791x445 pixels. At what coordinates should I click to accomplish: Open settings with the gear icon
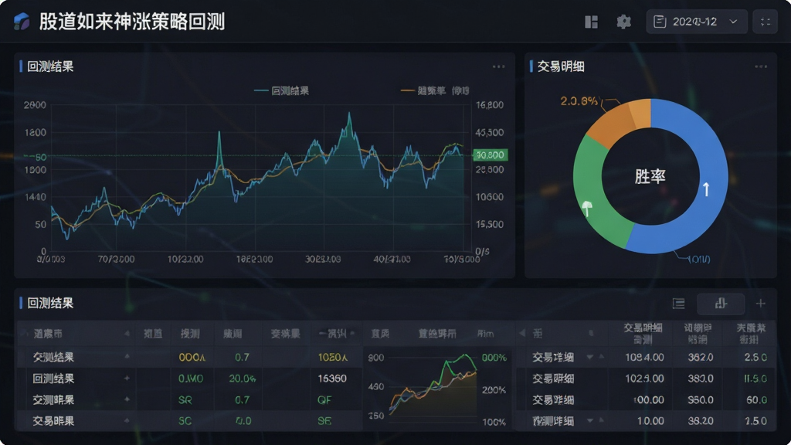click(x=624, y=22)
